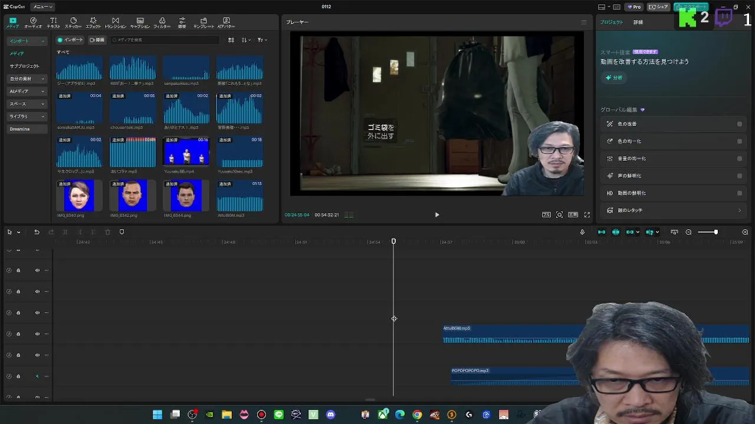This screenshot has height=424, width=755.
Task: Open the トランジション (Transitions) panel
Action: [x=115, y=23]
